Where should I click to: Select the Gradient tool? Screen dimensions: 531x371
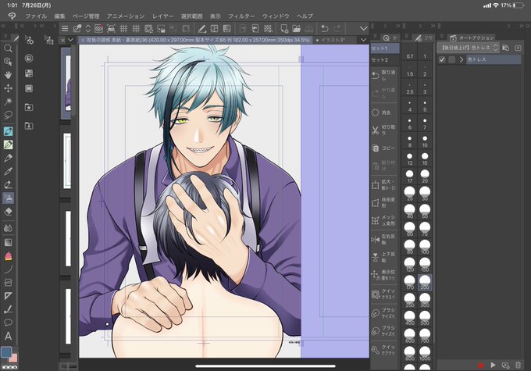tap(8, 242)
